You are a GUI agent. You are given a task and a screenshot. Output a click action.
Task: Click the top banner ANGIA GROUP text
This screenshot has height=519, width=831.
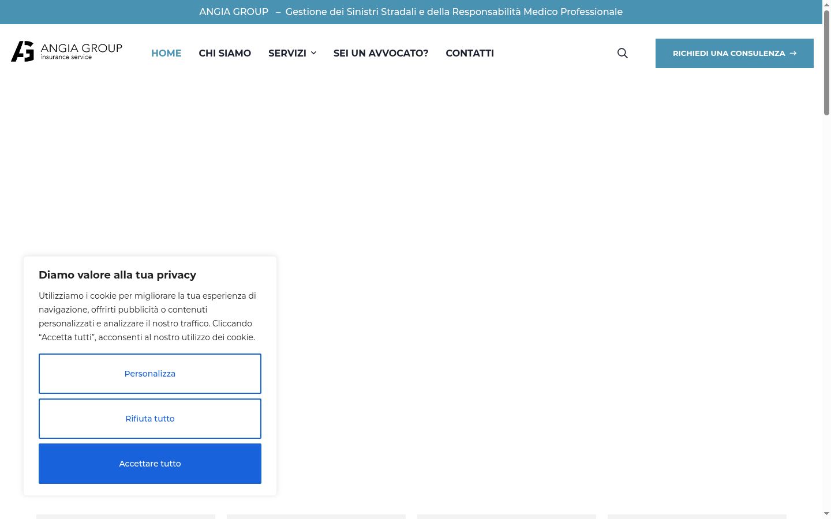234,12
